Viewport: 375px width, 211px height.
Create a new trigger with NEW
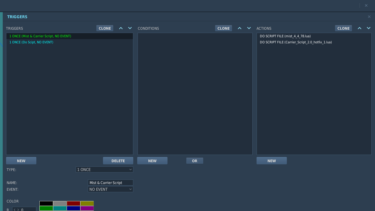(21, 161)
